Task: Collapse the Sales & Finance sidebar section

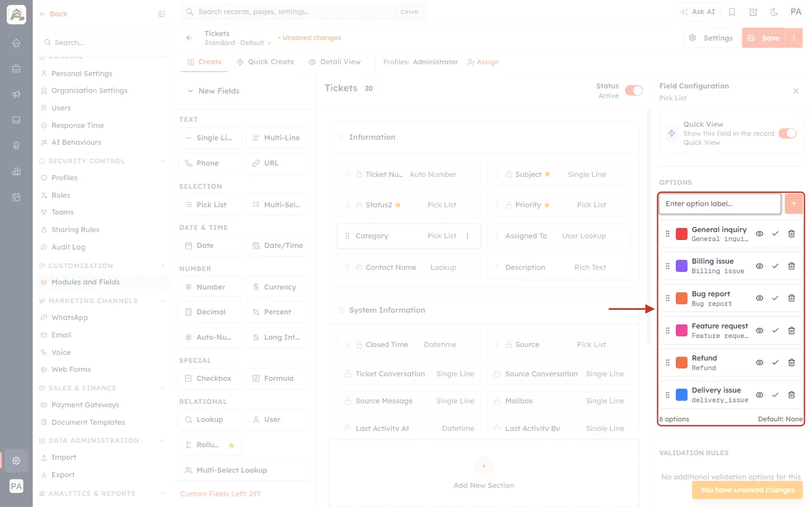Action: pos(163,388)
